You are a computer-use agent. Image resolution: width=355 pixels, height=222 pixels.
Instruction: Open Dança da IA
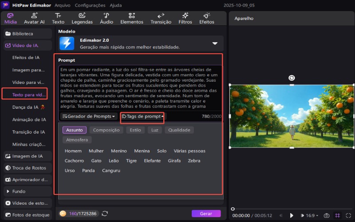coord(28,107)
